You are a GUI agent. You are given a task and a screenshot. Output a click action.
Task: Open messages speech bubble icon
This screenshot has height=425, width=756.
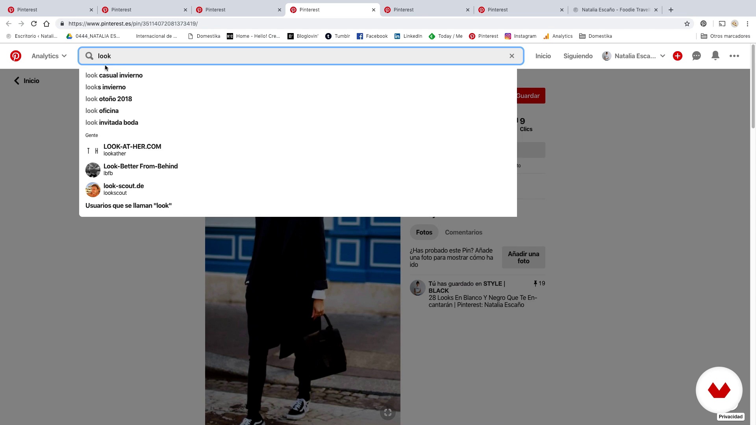coord(697,56)
